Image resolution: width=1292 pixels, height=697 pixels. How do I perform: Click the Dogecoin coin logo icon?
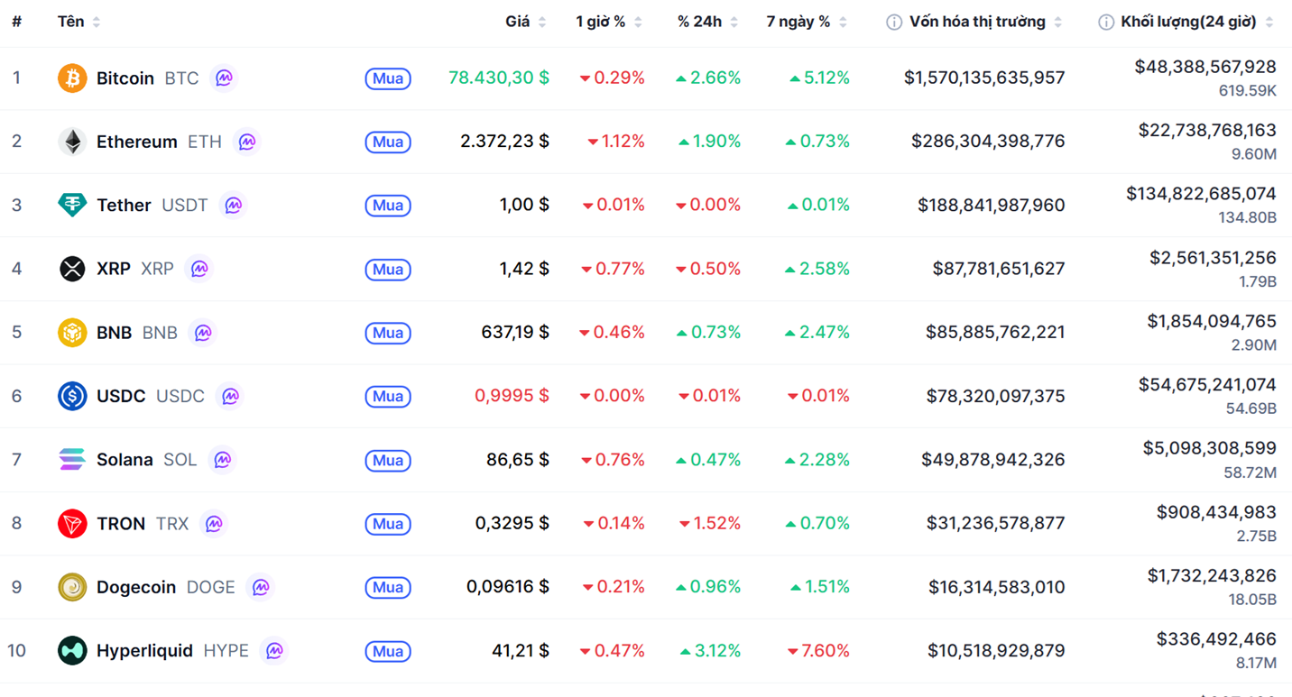point(72,587)
